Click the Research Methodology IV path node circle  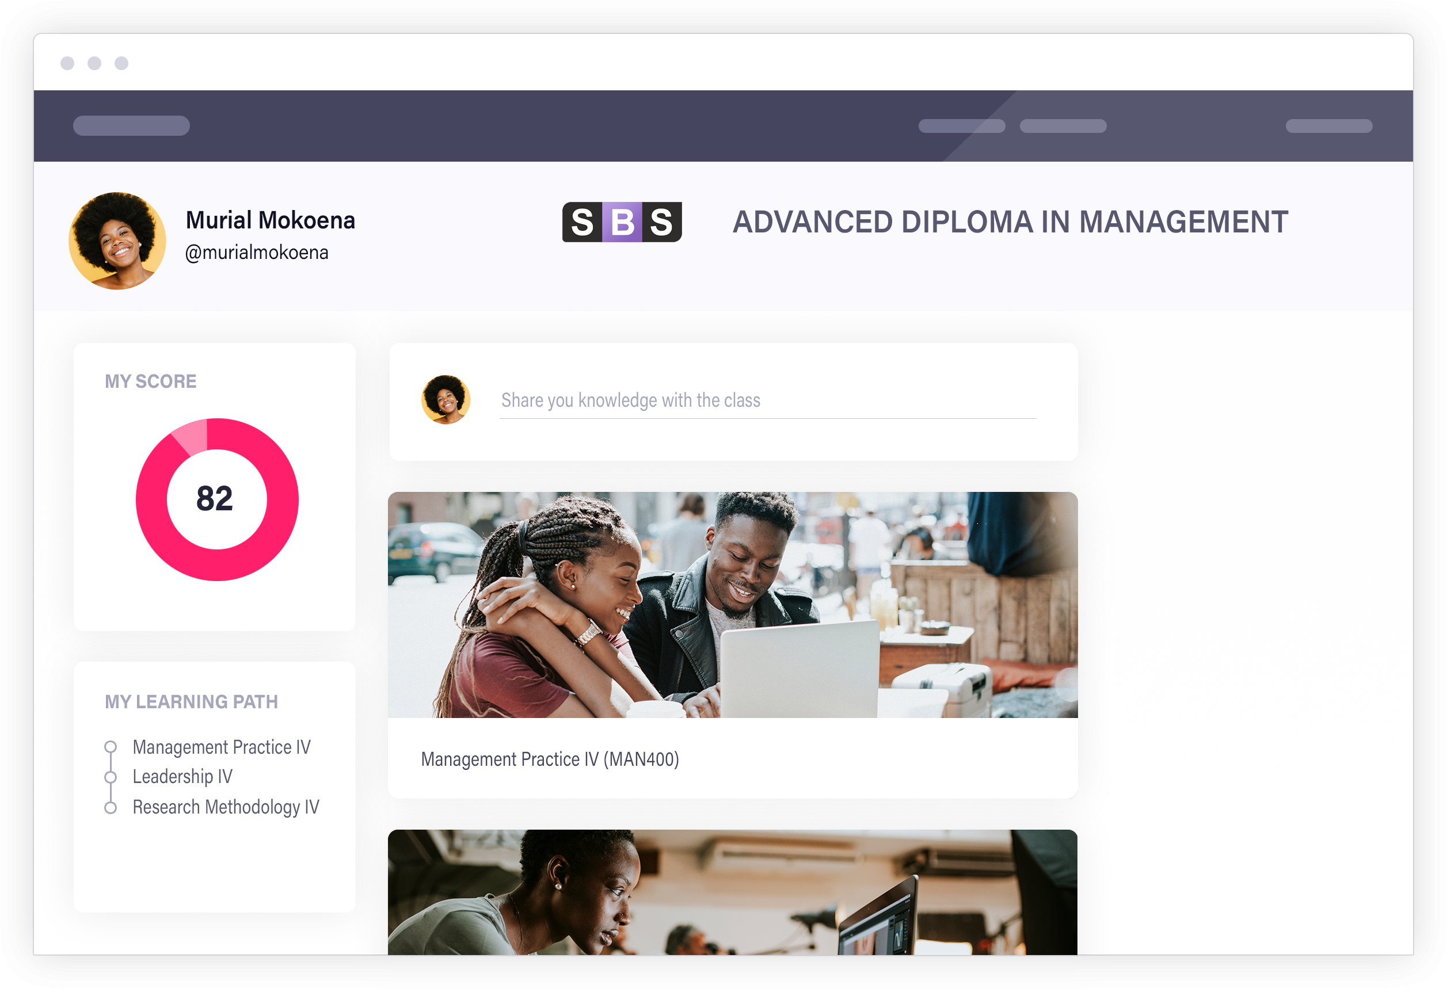pos(110,807)
